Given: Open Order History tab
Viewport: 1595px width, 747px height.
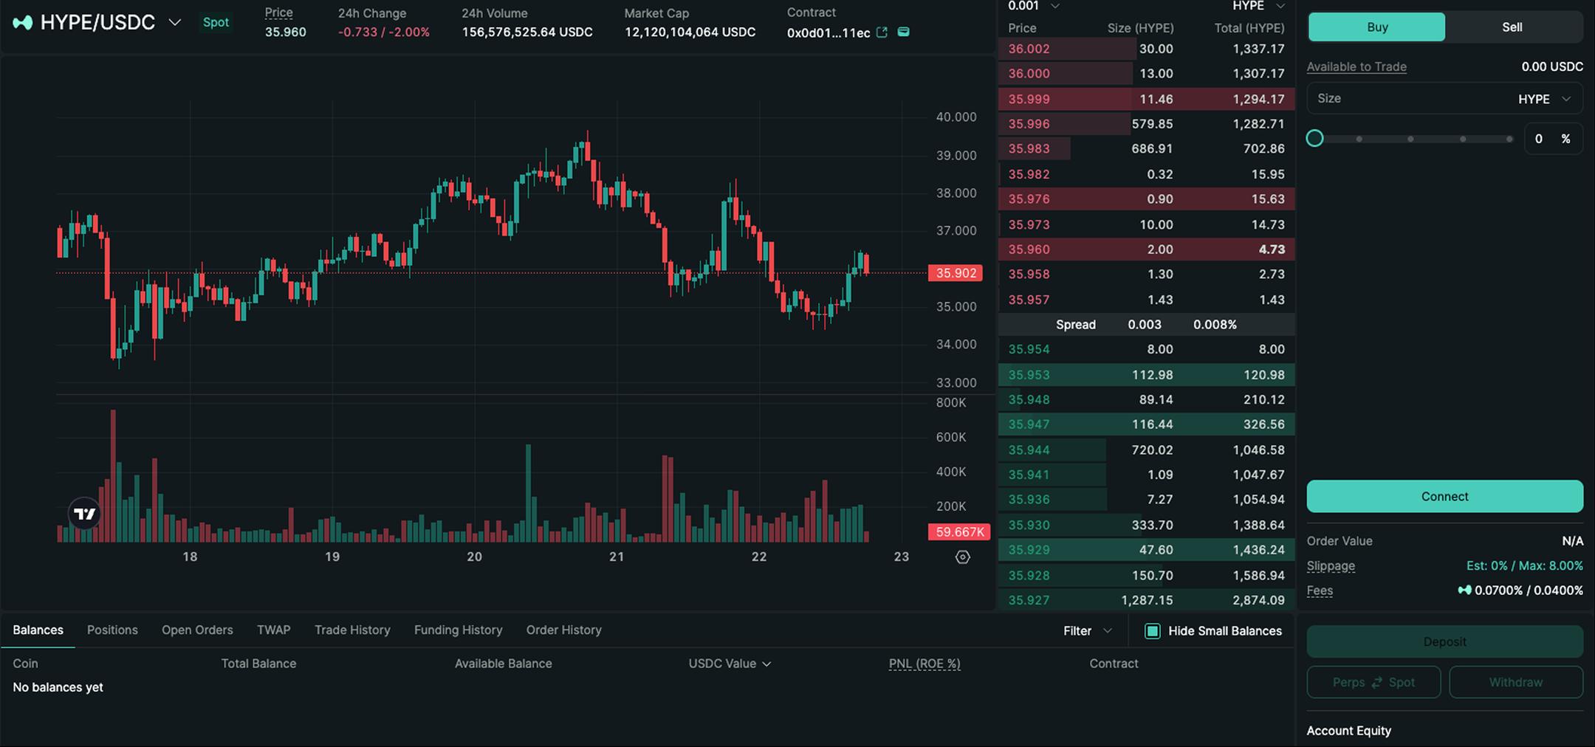Looking at the screenshot, I should (x=563, y=630).
